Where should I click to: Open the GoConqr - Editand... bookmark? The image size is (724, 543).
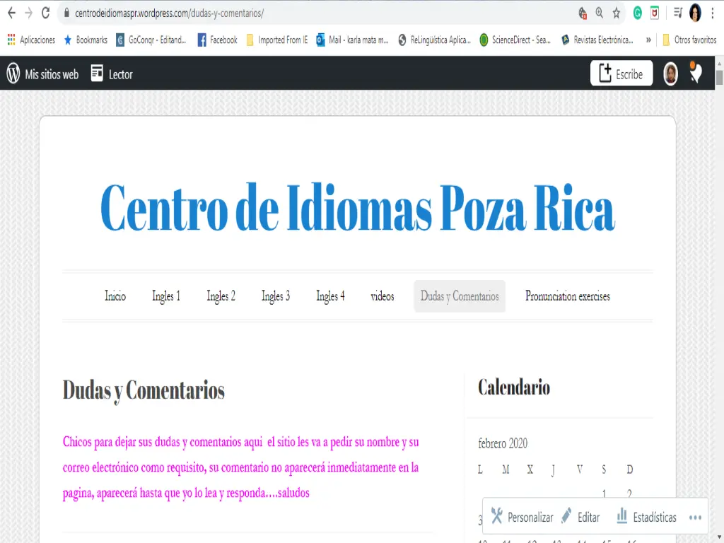click(151, 40)
